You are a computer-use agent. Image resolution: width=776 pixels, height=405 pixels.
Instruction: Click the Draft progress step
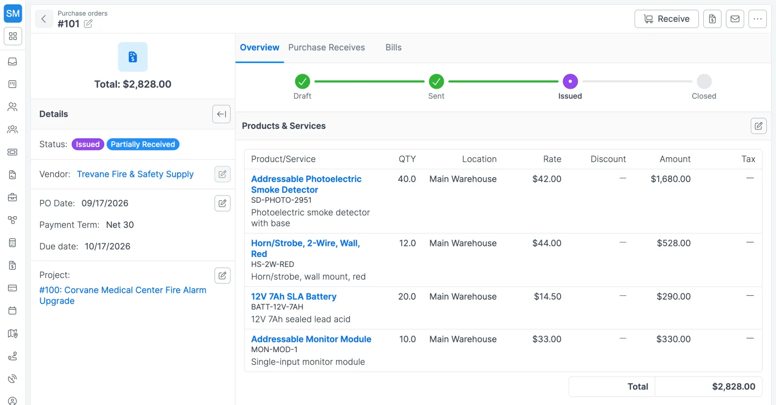(x=302, y=81)
